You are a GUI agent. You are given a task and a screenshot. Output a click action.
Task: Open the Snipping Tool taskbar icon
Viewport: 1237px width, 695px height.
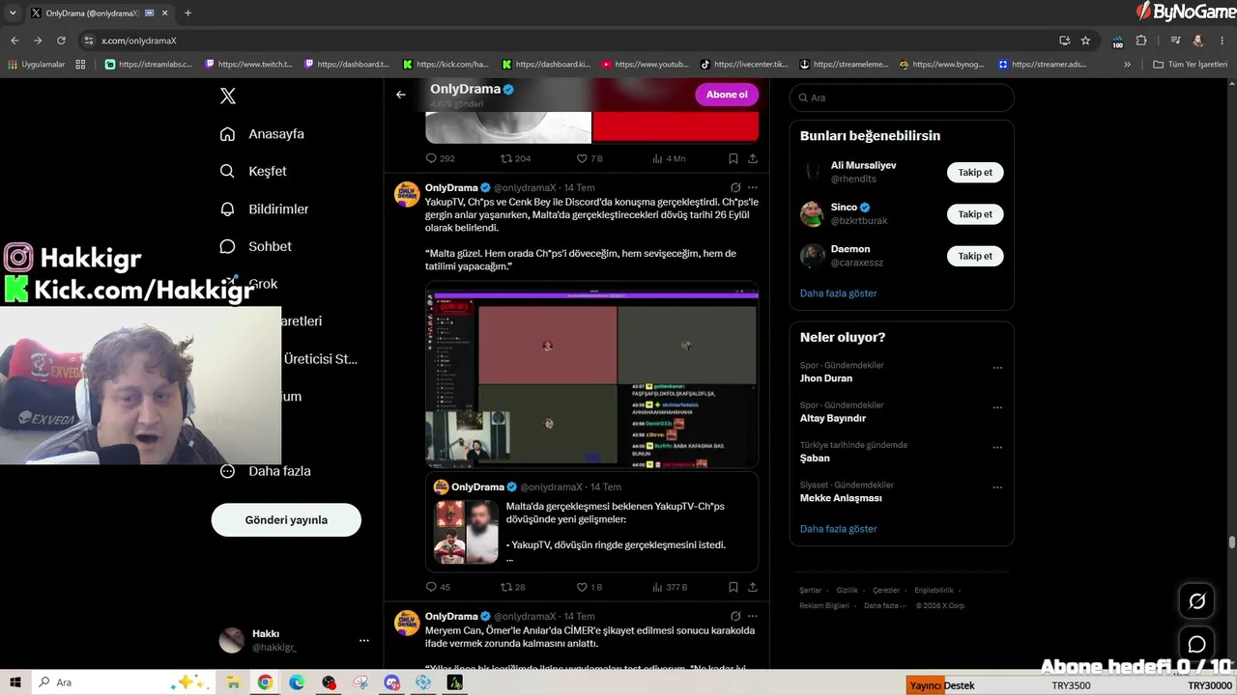[x=360, y=682]
